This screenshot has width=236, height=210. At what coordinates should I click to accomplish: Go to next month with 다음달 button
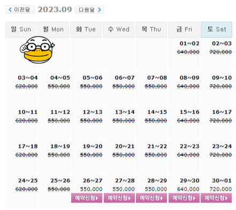89,10
